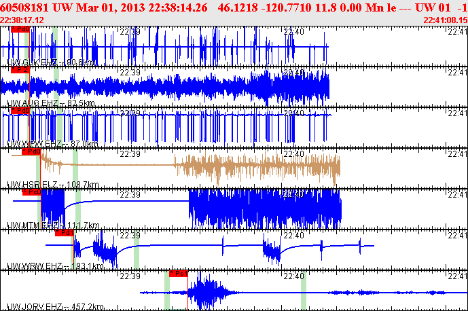Click the UW WRW EHZ 193.1km station label
468x311 pixels.
click(55, 266)
